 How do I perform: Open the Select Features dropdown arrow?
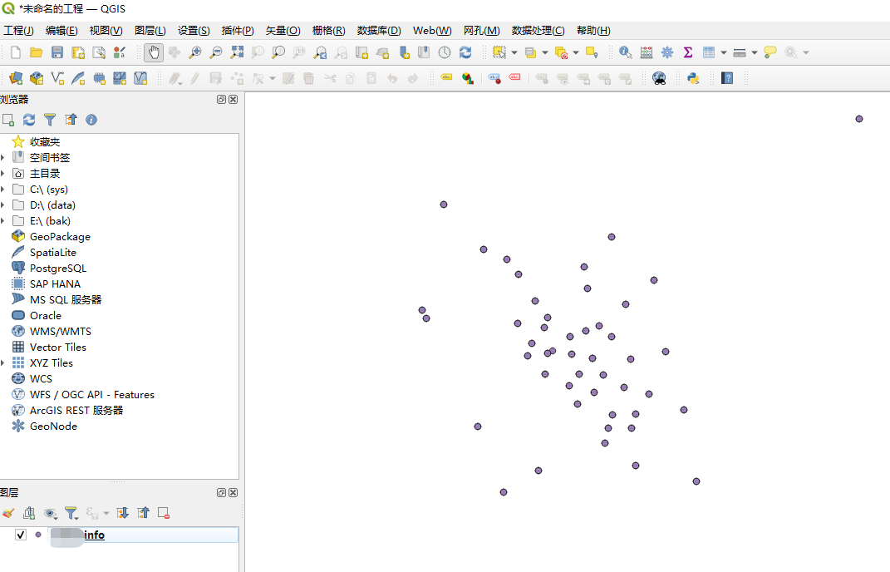pyautogui.click(x=514, y=52)
